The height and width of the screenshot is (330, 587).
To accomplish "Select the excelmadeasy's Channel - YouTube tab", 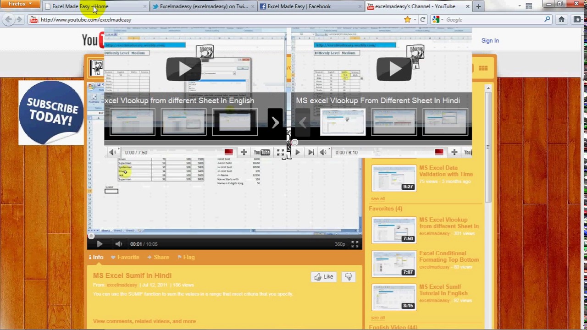I will [415, 6].
